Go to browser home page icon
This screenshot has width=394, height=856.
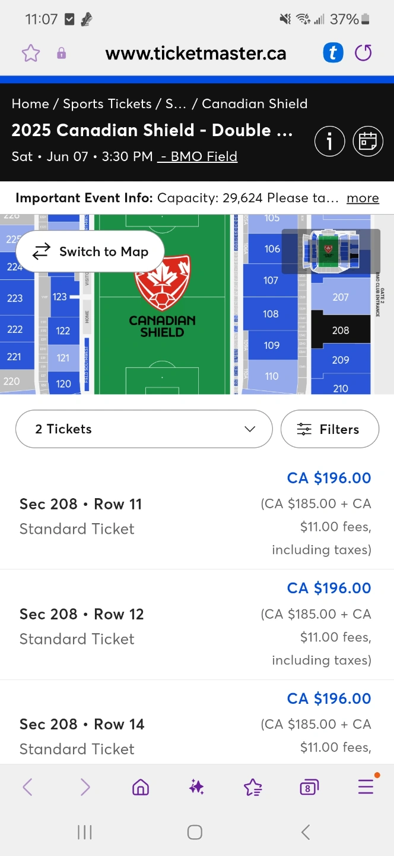coord(141,788)
